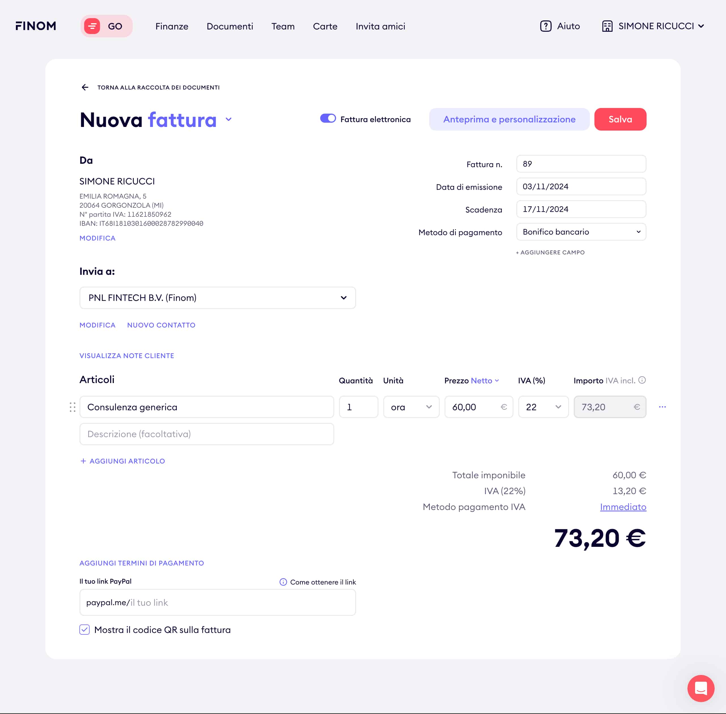Screen dimensions: 726x714
Task: Open the chat support bubble
Action: [700, 688]
